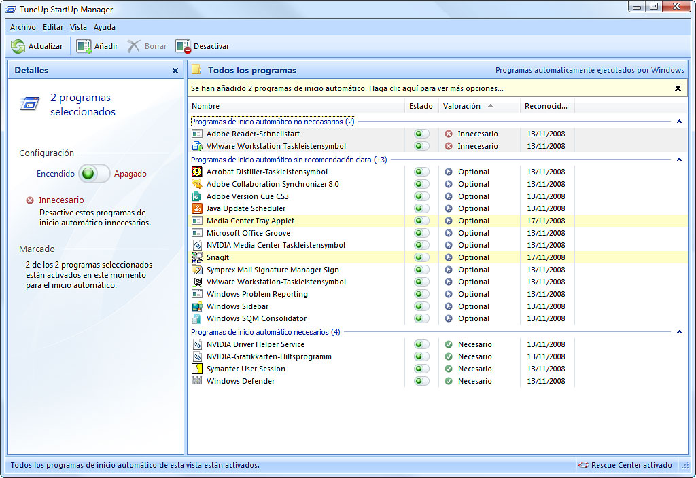Click the Programas de inicio automático necesarios heading

coord(266,332)
